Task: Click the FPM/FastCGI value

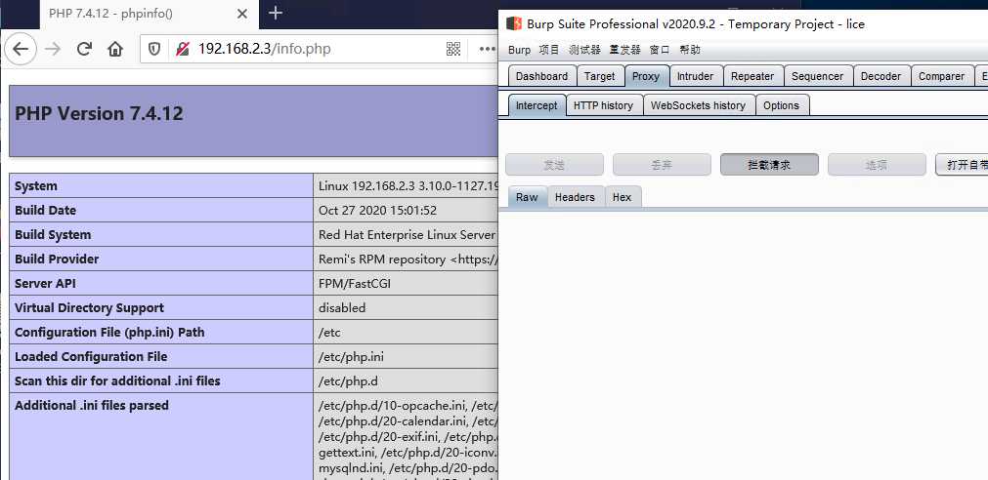Action: pos(355,284)
